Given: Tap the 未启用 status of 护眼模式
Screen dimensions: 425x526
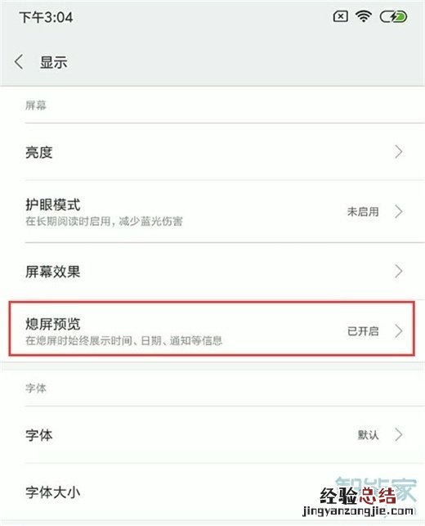Looking at the screenshot, I should pyautogui.click(x=363, y=212).
